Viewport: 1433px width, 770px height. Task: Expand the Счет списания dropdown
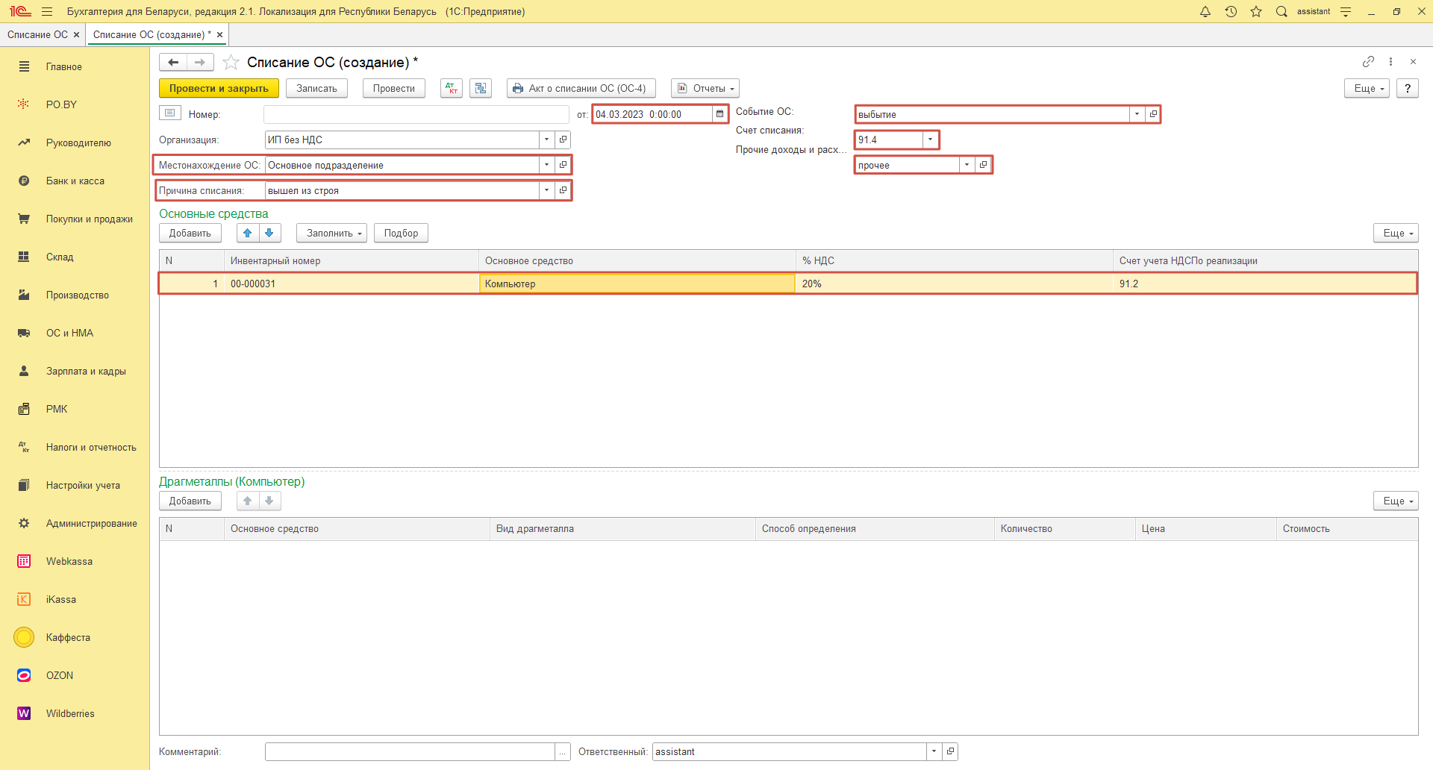(930, 140)
